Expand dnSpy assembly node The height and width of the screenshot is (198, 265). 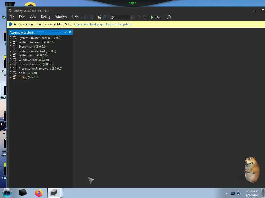(x=11, y=77)
